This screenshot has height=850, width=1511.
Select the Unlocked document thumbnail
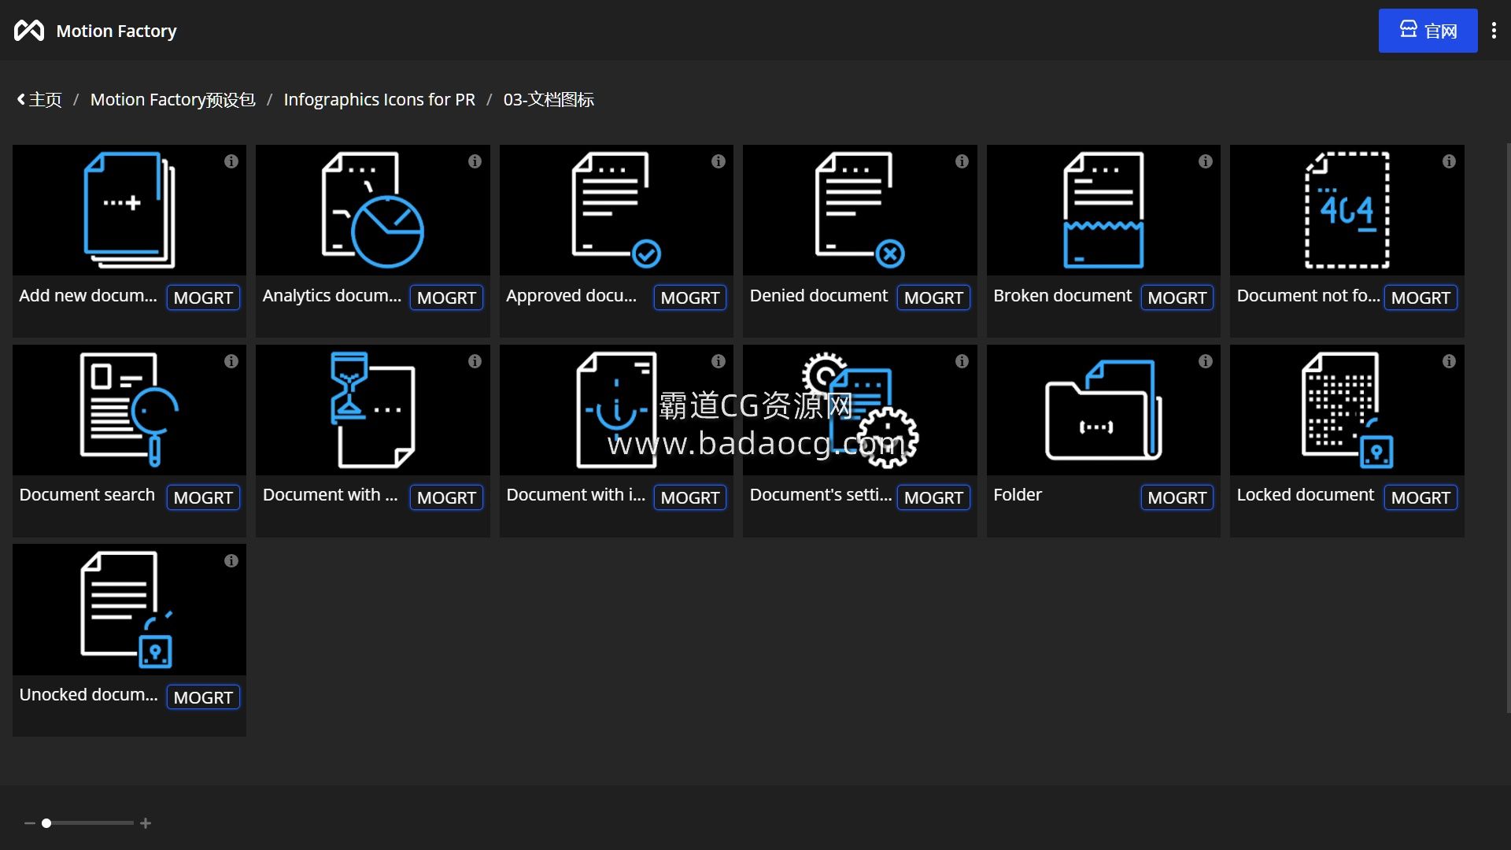click(x=129, y=610)
